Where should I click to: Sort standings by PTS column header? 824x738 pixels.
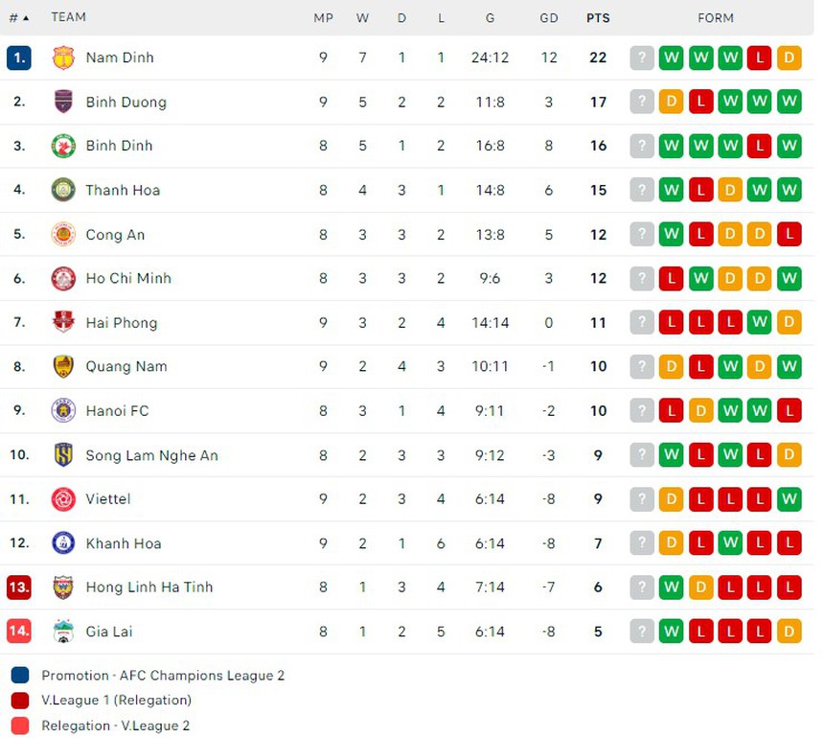pyautogui.click(x=598, y=17)
